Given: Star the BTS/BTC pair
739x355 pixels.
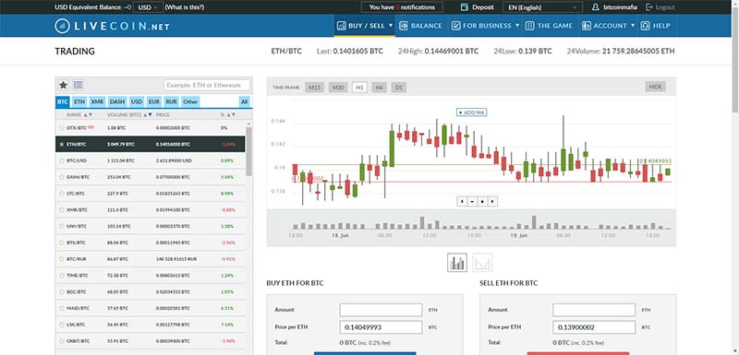Looking at the screenshot, I should (x=61, y=243).
